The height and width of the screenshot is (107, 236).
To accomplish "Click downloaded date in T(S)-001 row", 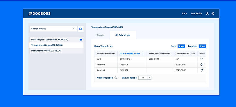I will 180,65.
